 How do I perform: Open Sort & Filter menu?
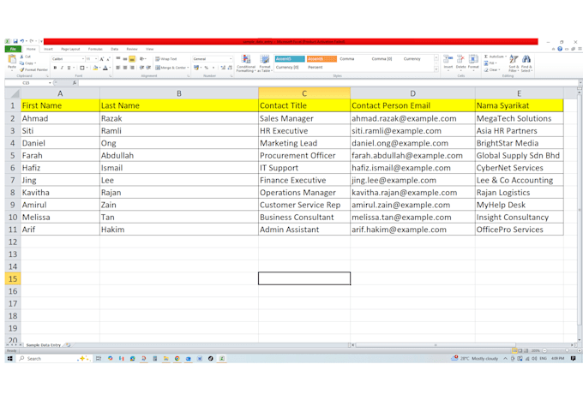(514, 63)
